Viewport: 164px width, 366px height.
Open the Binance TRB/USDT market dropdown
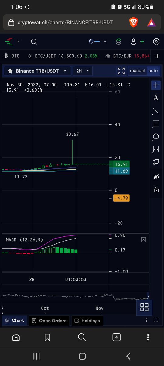(41, 71)
